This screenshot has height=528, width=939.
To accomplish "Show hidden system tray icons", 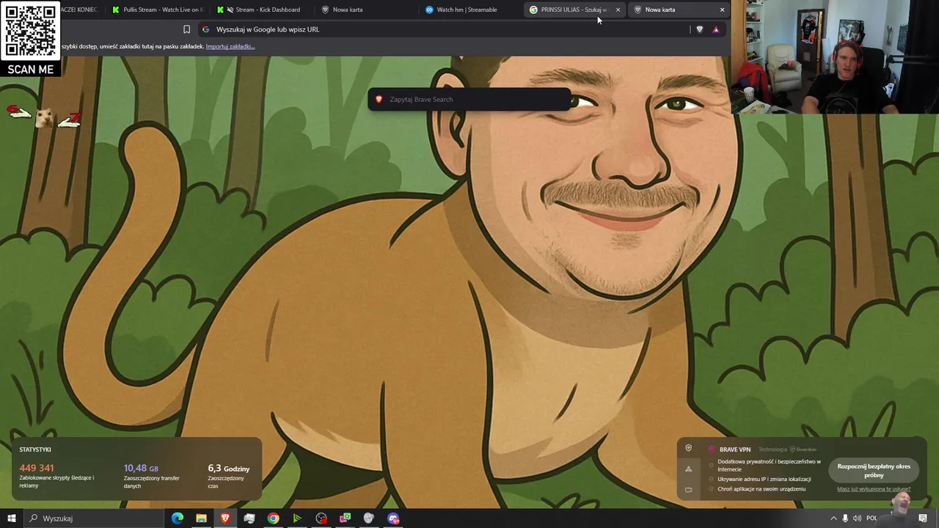I will 833,518.
